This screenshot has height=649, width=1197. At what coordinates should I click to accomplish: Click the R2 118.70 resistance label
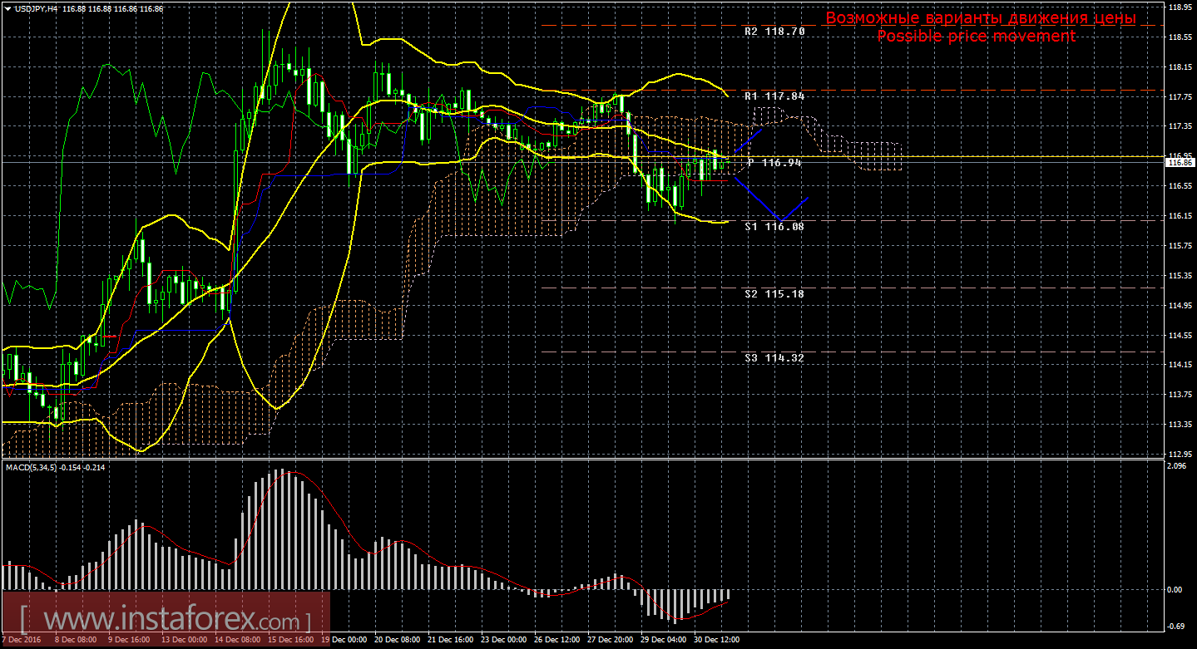(x=774, y=32)
